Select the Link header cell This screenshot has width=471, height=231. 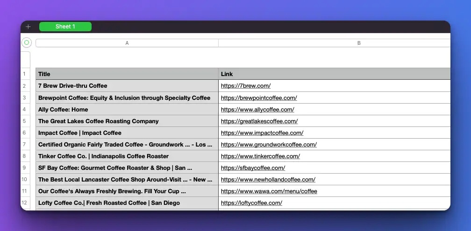335,74
